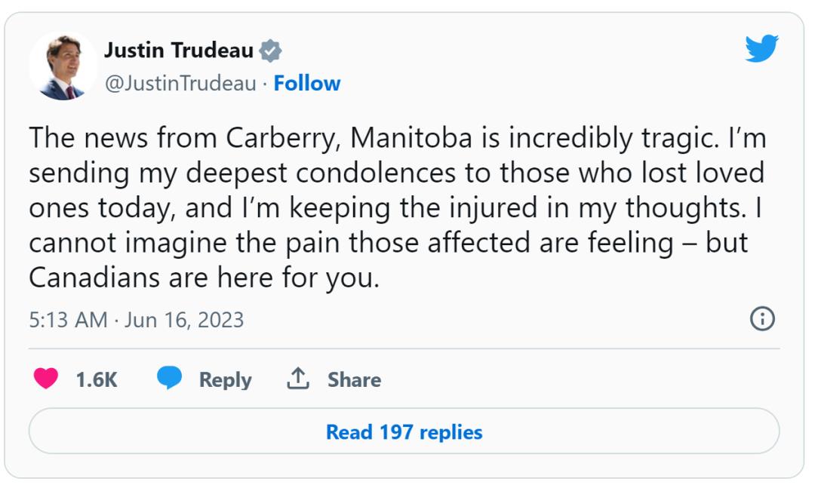Click the 1.6K likes count
This screenshot has width=815, height=491.
pyautogui.click(x=97, y=380)
